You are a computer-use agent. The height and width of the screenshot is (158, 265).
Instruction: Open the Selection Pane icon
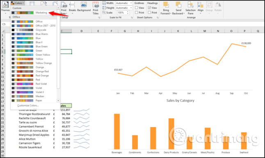[190, 5]
